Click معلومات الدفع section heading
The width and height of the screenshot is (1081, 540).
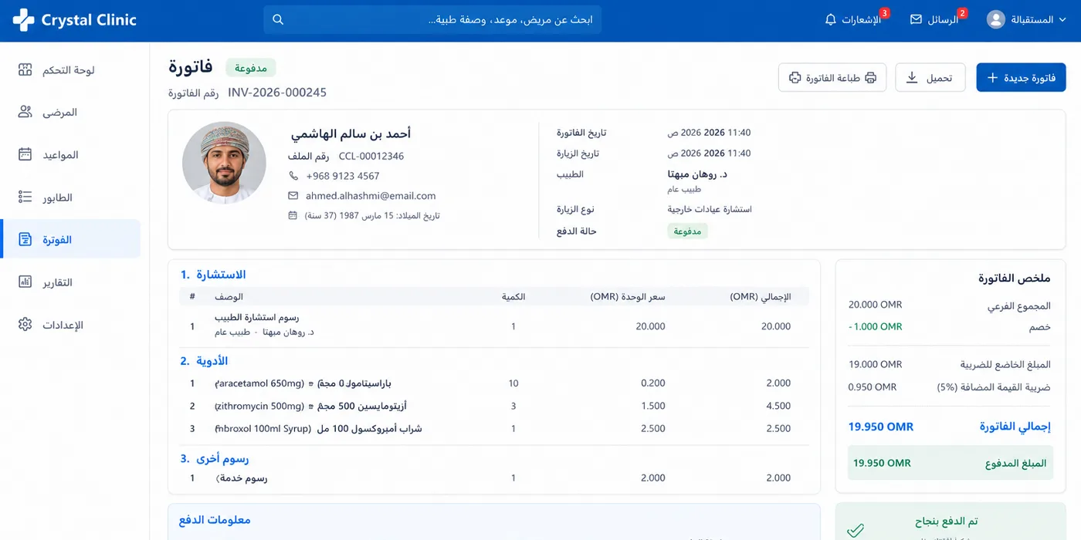[215, 520]
